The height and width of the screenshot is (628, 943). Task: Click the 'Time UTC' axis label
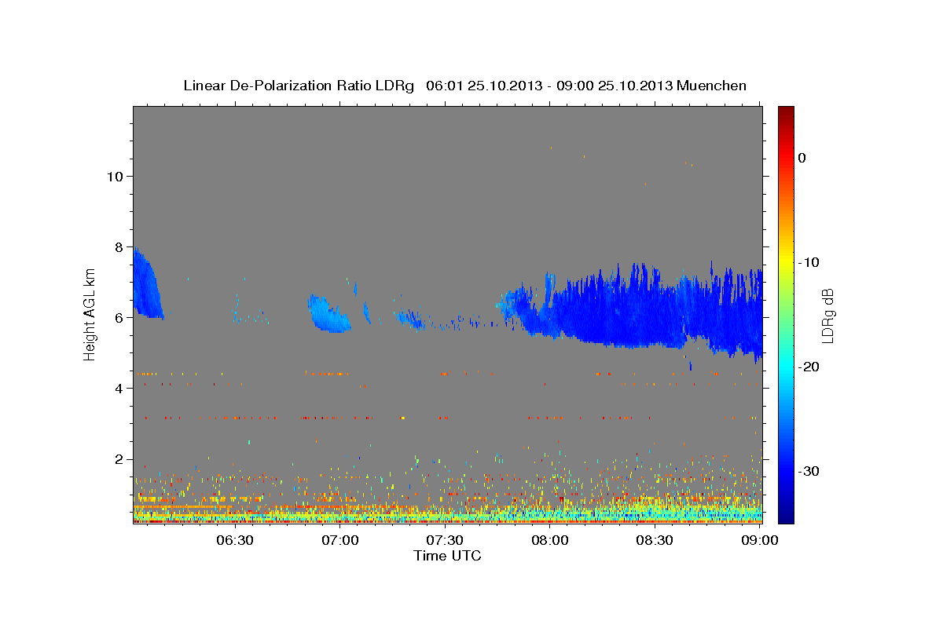(447, 556)
